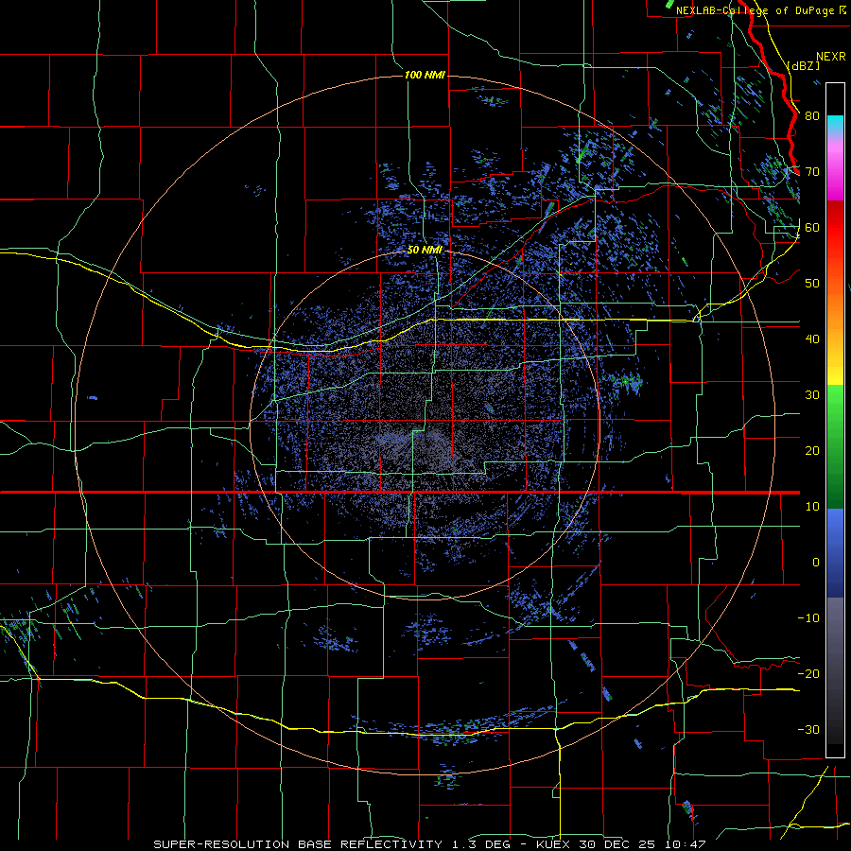The image size is (851, 851).
Task: Click the 60 value on the dBZ scale
Action: click(812, 227)
